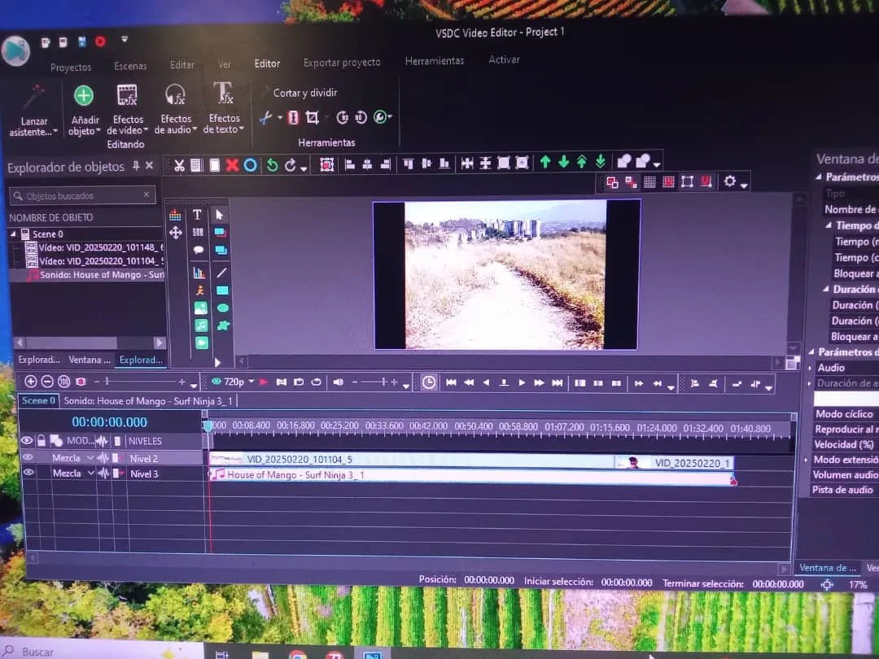Toggle the clock timeline mode button

[x=428, y=382]
